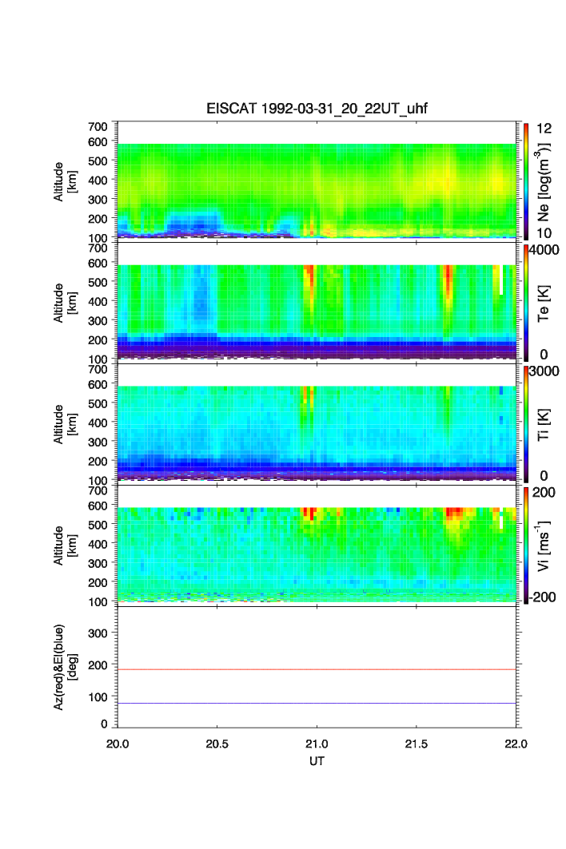The image size is (566, 849).
Task: Click the 'Az(red)&El(blue) [deg]' axis label
Action: coord(65,667)
